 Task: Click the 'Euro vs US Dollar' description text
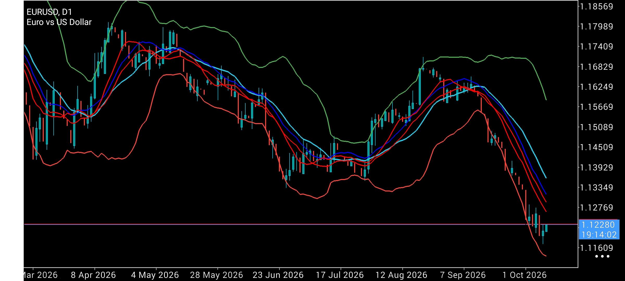[x=59, y=22]
